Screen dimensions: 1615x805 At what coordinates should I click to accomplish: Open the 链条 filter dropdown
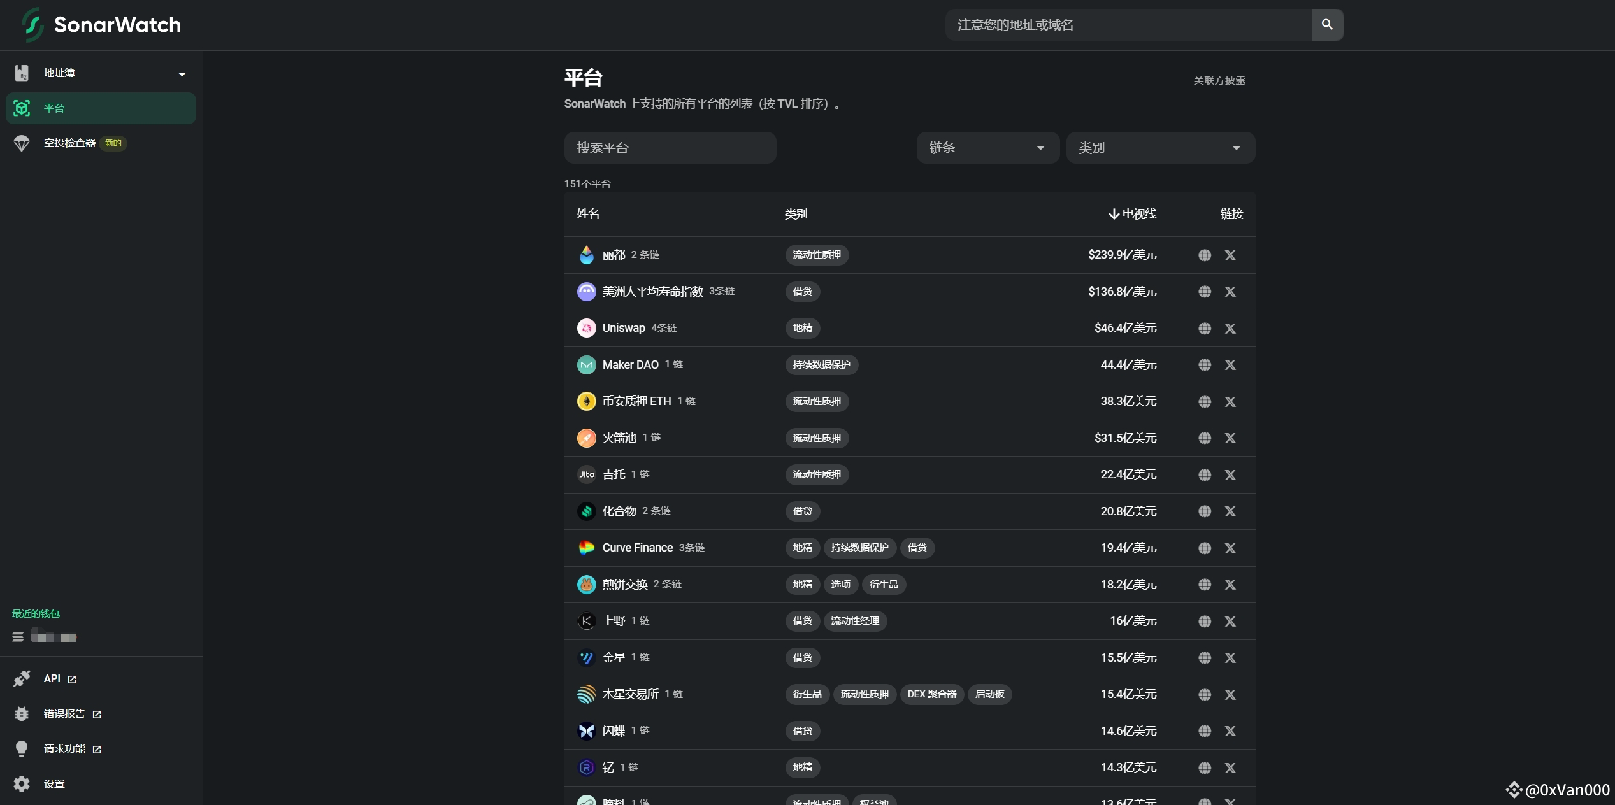(x=987, y=148)
